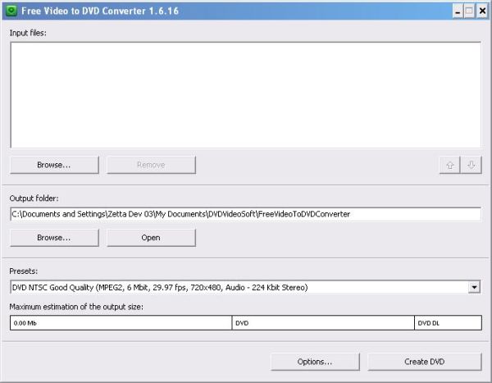492x383 pixels.
Task: Click the green app icon in title bar
Action: tap(11, 11)
